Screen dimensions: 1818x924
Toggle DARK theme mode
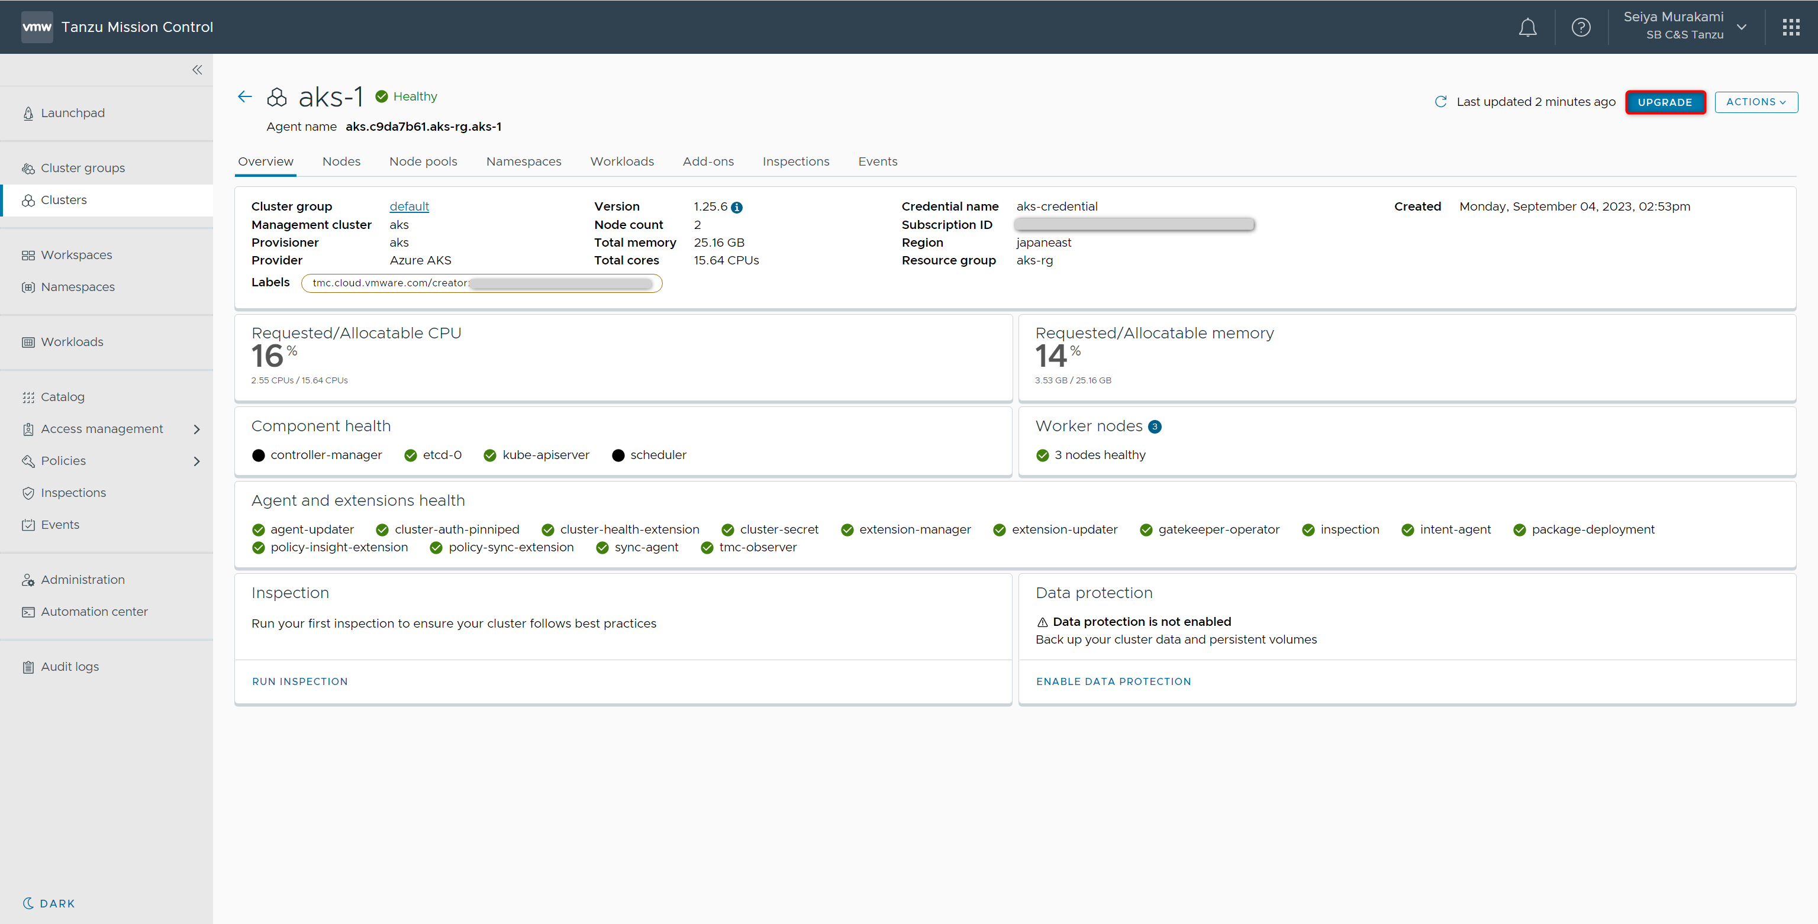pyautogui.click(x=49, y=903)
